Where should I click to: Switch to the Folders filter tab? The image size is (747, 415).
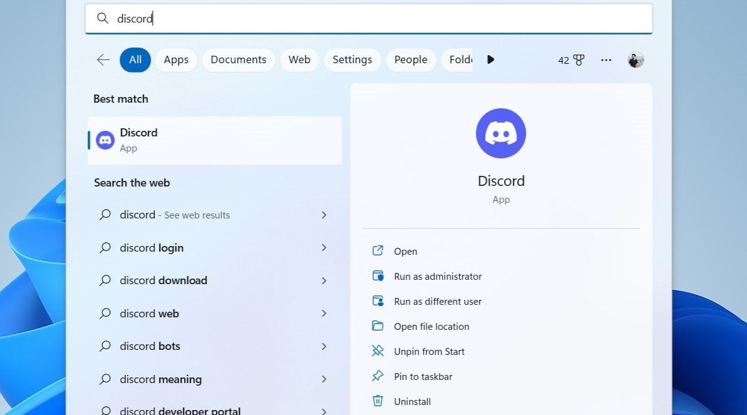tap(457, 59)
